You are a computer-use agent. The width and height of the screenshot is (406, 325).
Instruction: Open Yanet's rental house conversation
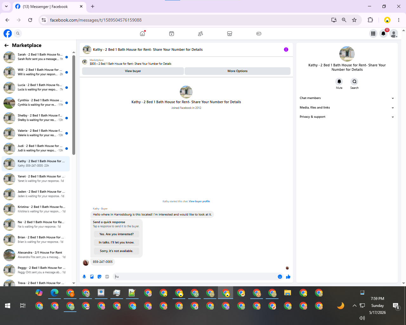36,179
